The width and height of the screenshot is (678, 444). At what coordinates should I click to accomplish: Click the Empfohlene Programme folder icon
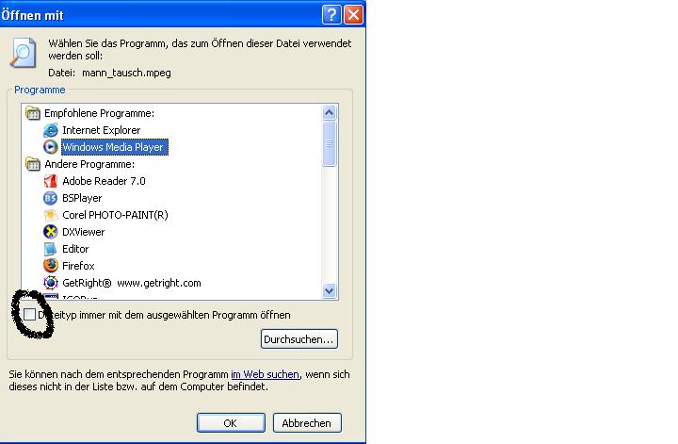(33, 113)
